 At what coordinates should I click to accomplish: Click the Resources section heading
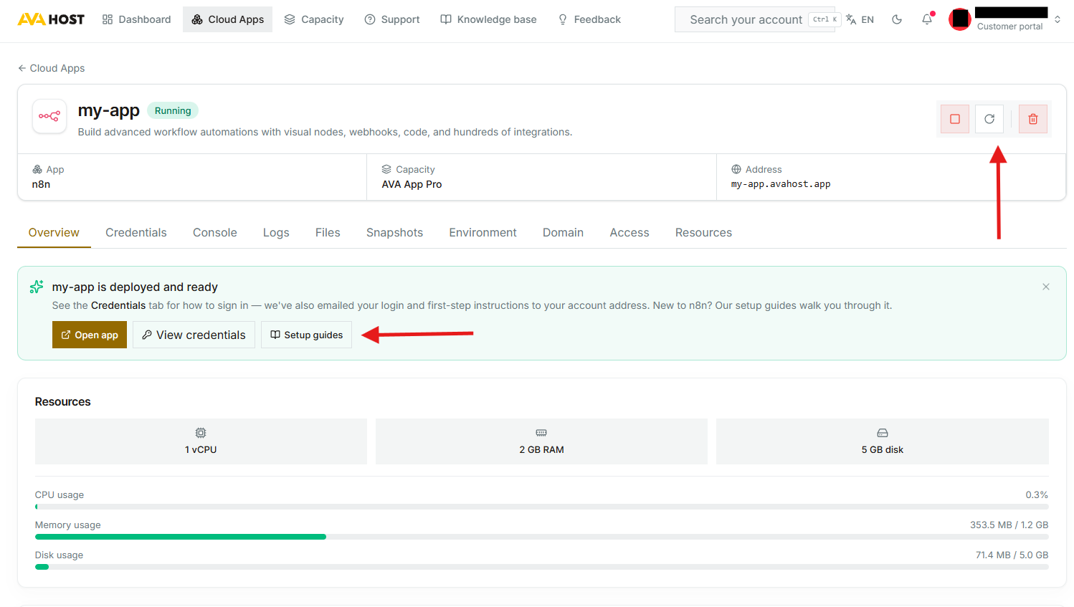[63, 401]
